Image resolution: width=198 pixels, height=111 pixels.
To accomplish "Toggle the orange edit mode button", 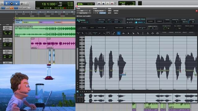I will point(12,8).
